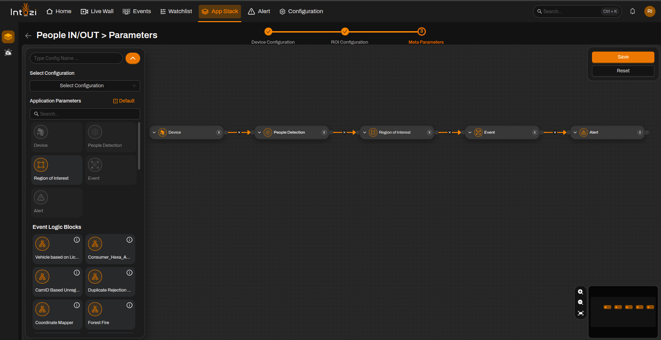Open the Live Wall menu
This screenshot has width=661, height=340.
[x=97, y=11]
